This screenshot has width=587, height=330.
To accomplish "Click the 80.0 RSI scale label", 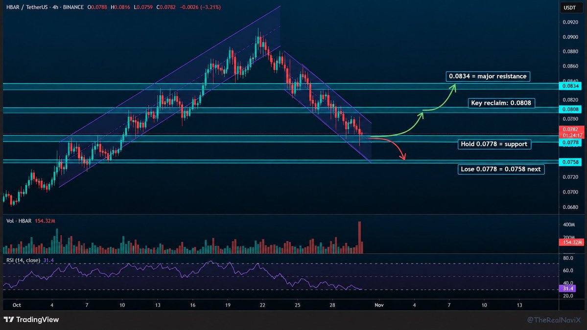I will [x=568, y=258].
